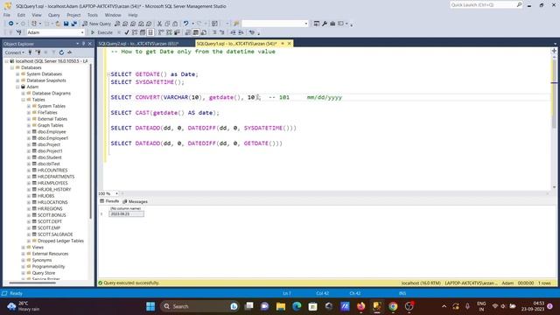Click the Properties wrench icon in toolbar

325,24
